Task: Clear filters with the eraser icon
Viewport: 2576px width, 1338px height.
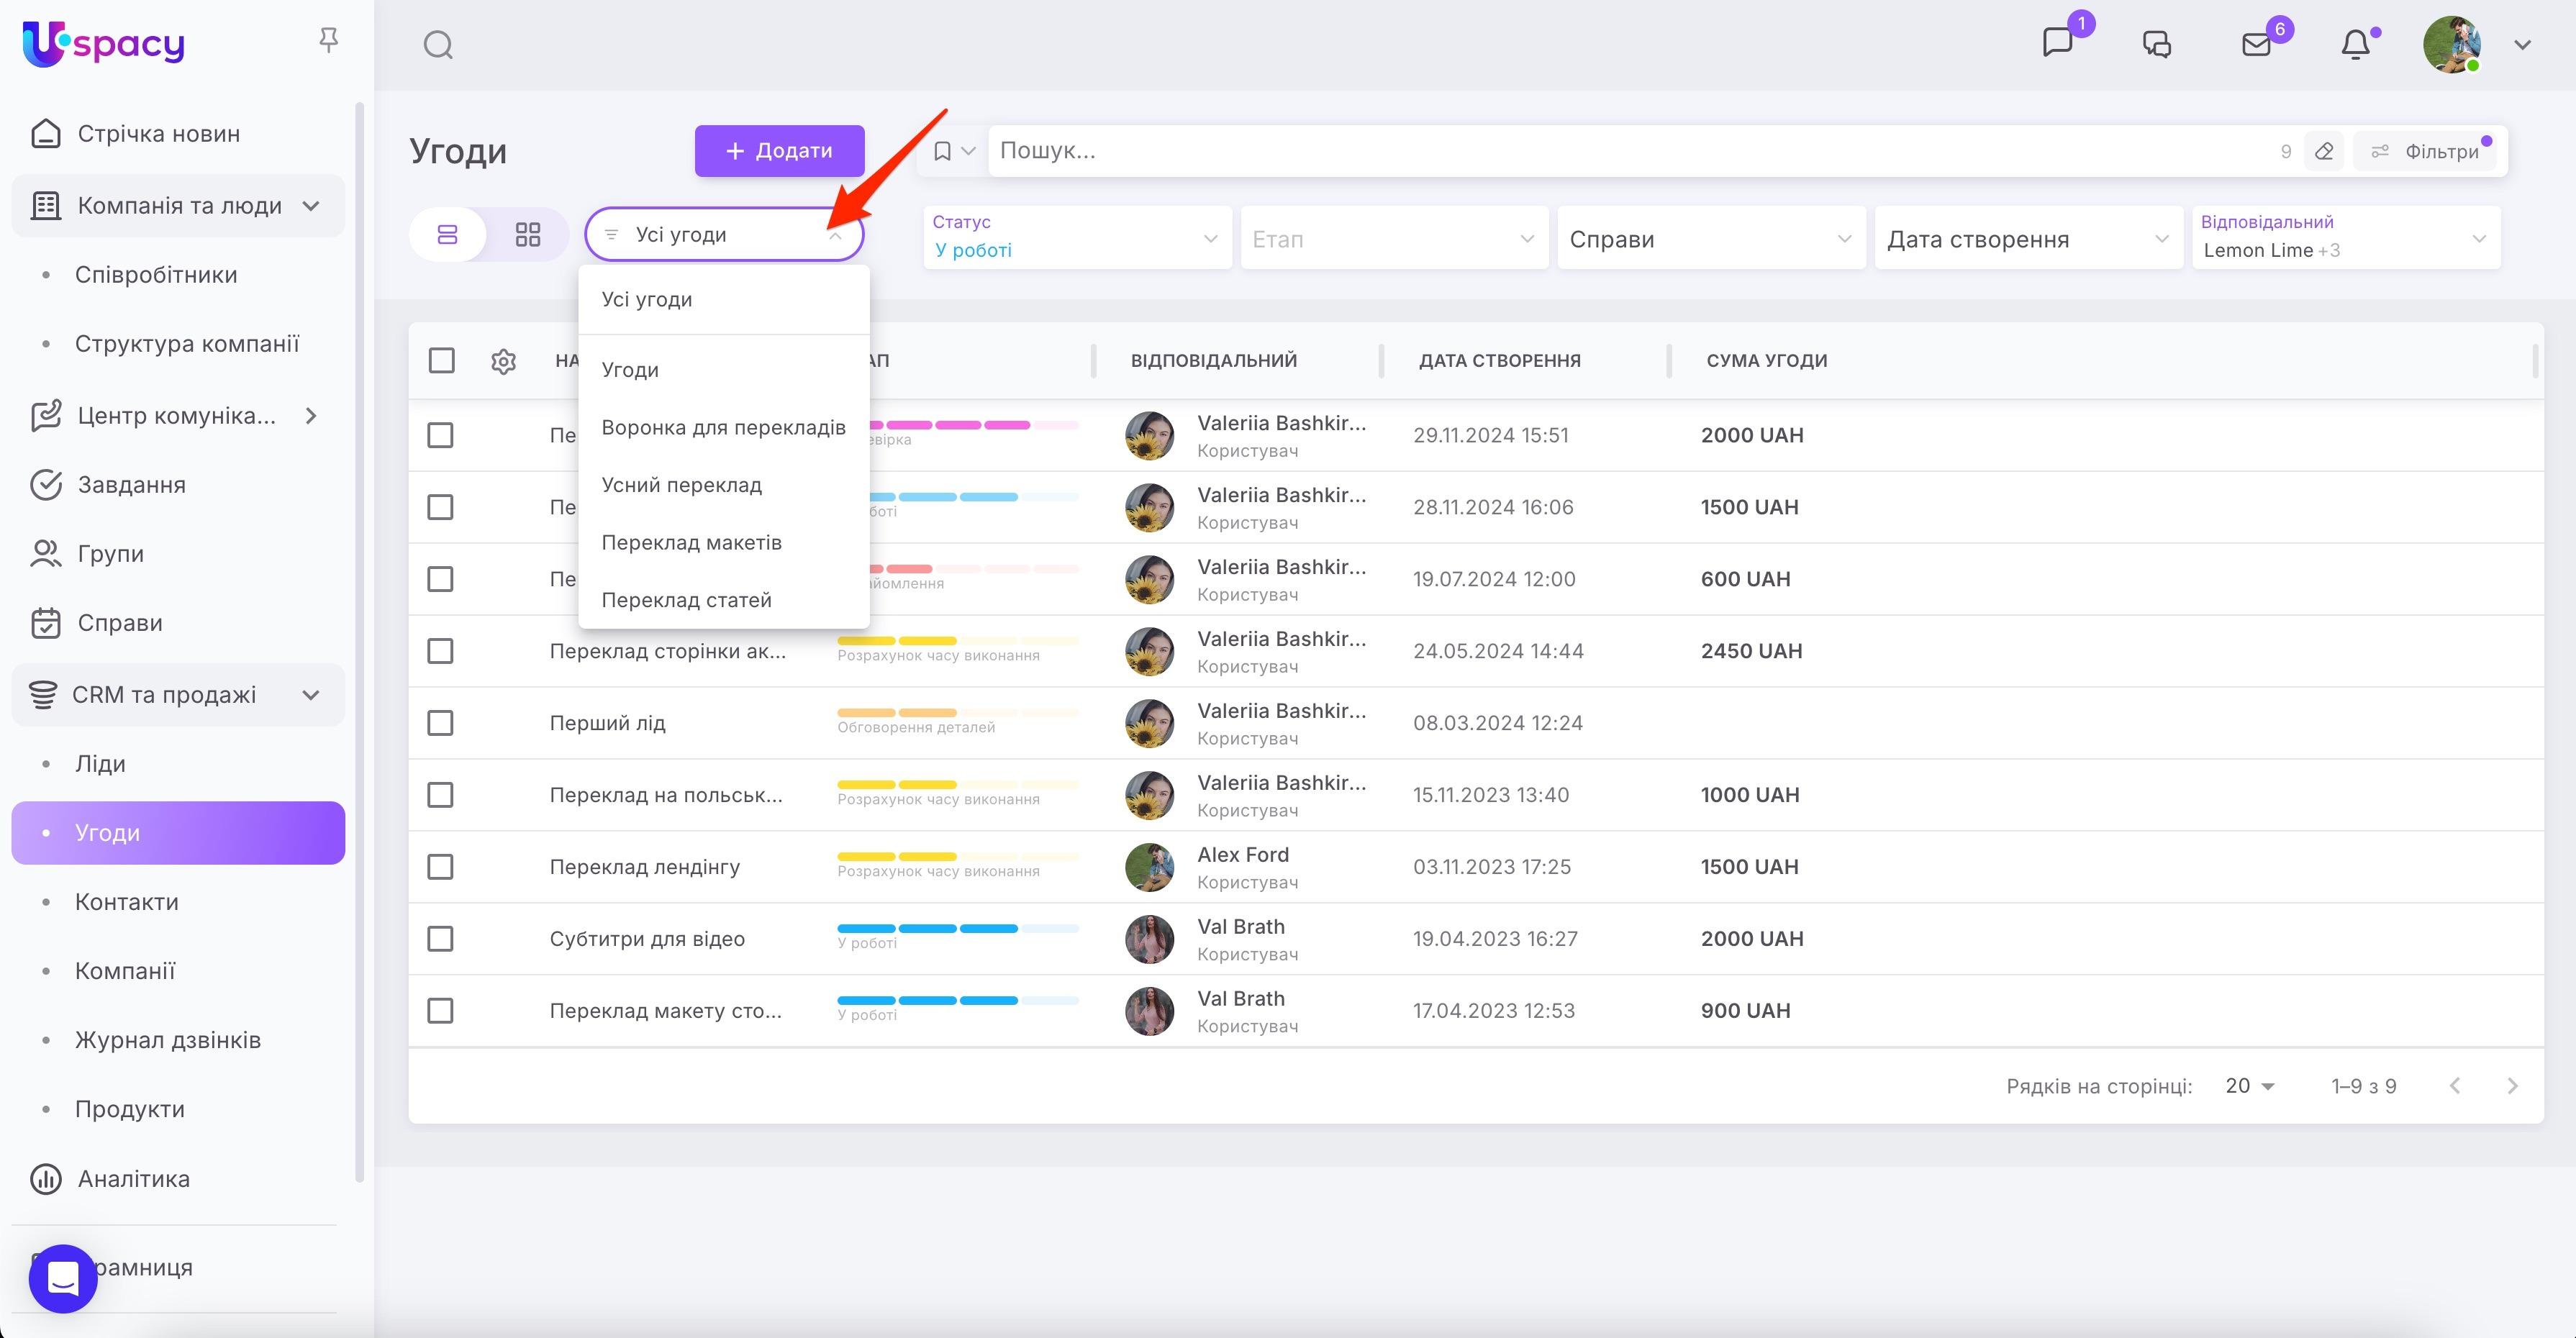Action: [x=2324, y=152]
